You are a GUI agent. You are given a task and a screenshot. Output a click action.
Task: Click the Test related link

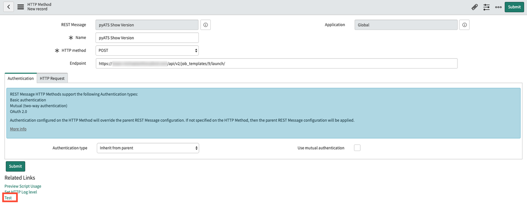click(x=8, y=198)
